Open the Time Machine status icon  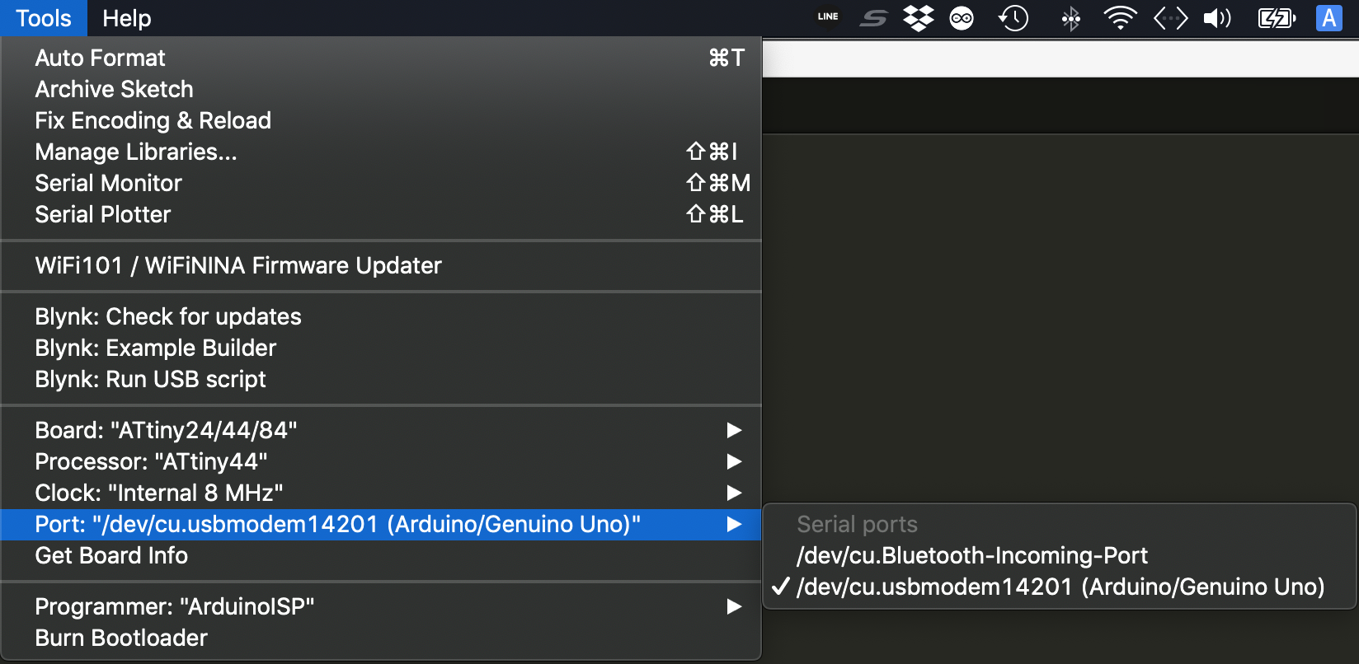(x=1013, y=17)
